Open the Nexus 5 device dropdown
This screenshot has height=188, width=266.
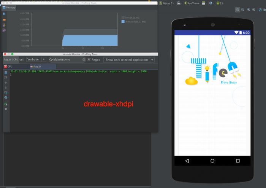[x=166, y=3]
